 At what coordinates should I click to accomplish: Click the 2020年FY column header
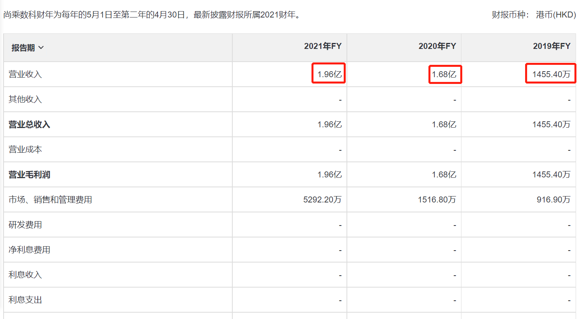(x=437, y=46)
